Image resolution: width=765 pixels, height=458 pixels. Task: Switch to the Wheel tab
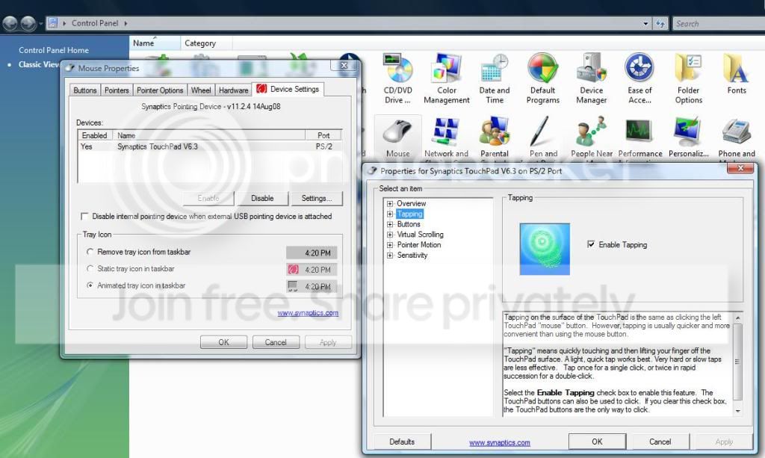click(200, 90)
